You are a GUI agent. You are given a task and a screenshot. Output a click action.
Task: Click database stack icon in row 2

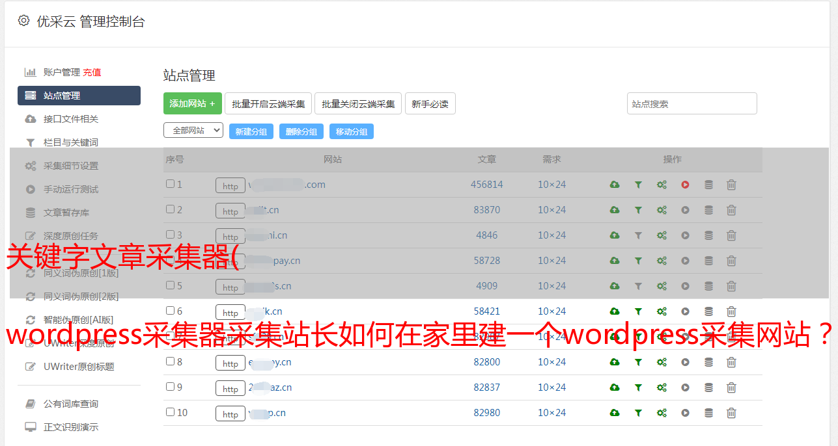tap(708, 210)
